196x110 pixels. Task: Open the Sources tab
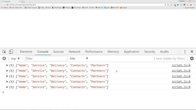pyautogui.click(x=58, y=52)
